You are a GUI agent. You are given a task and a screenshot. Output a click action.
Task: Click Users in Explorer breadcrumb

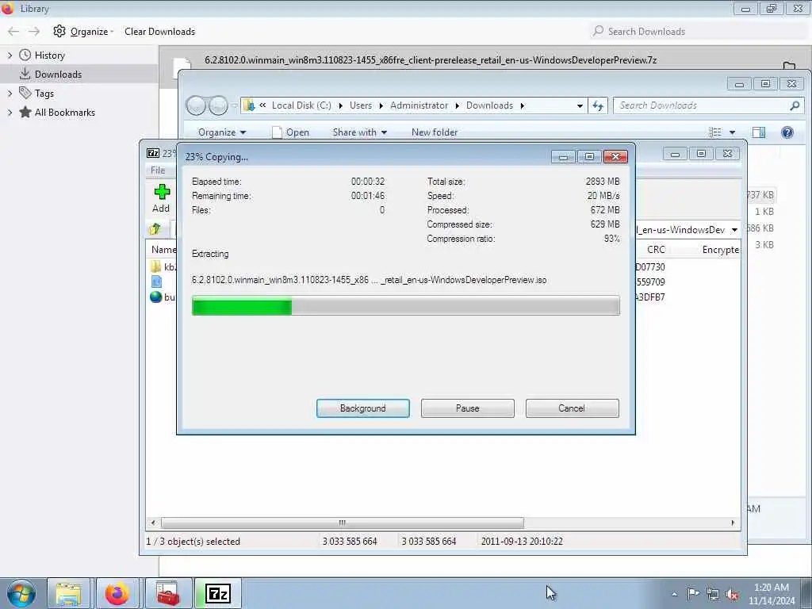(x=361, y=105)
